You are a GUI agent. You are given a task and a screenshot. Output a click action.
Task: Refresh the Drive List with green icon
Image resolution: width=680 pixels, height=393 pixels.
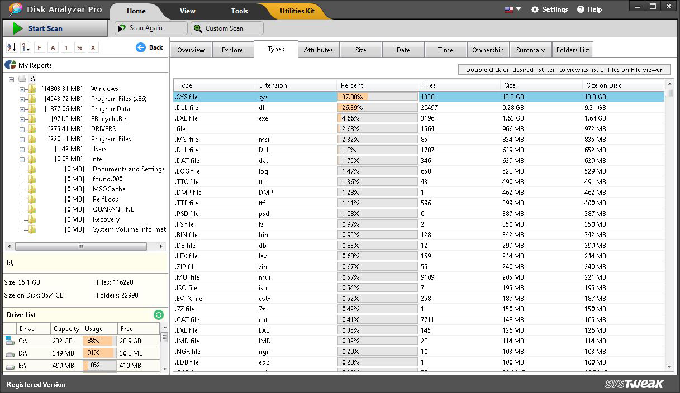(159, 315)
